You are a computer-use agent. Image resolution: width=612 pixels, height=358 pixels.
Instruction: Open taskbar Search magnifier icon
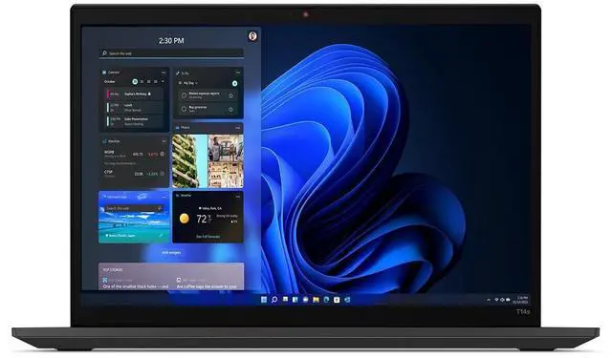(x=274, y=300)
